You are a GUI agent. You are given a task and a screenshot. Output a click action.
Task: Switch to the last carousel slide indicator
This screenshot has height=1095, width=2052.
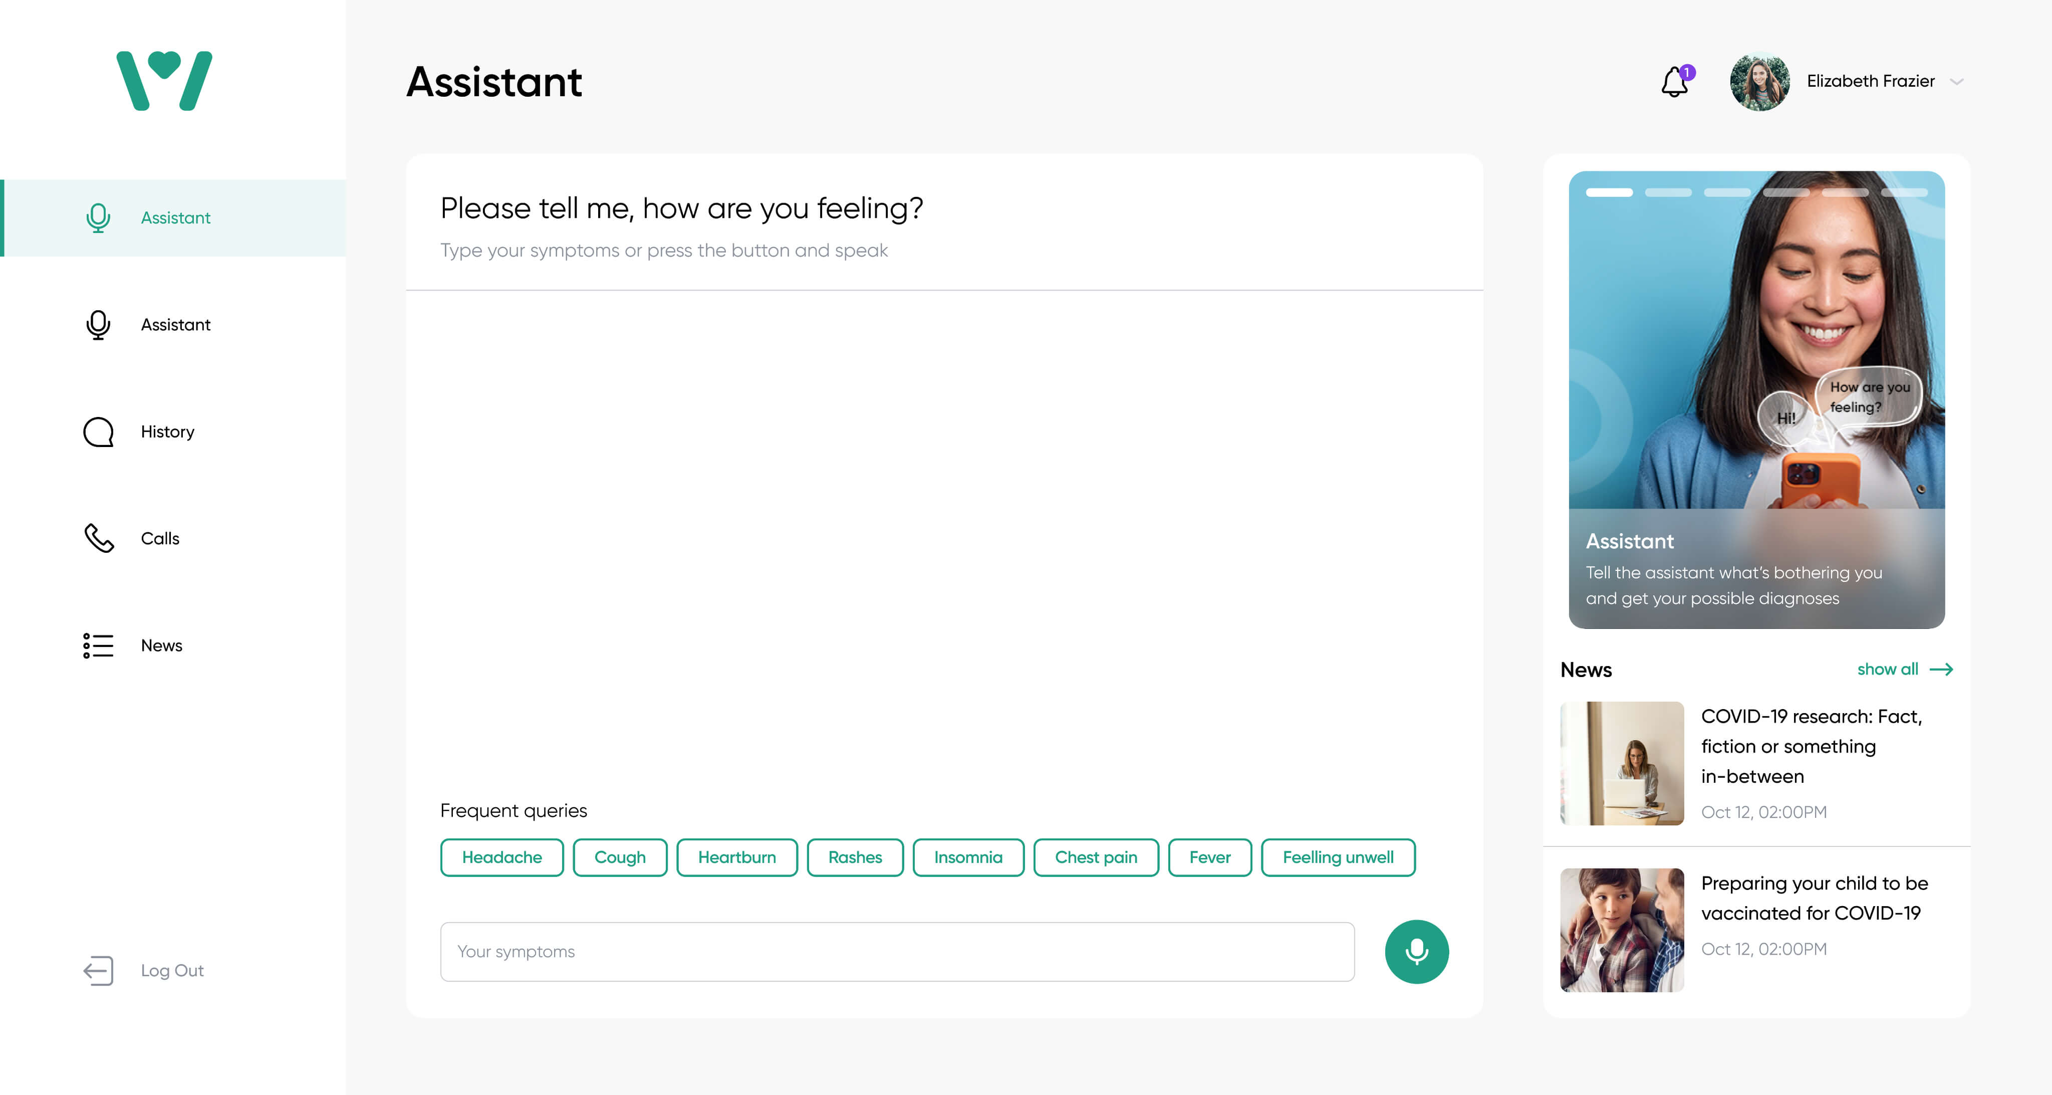click(x=1904, y=193)
